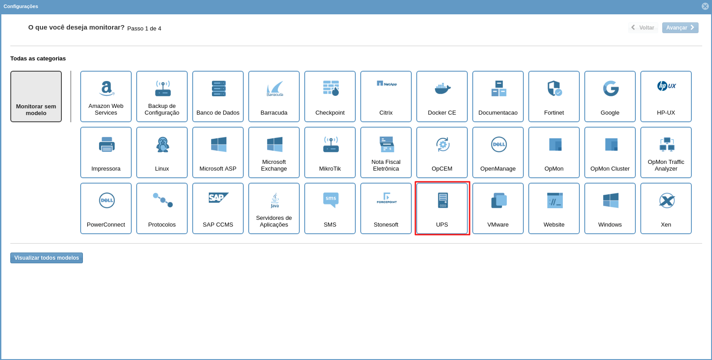Pick the OpMon Traffic Analyzer icon

(x=667, y=145)
